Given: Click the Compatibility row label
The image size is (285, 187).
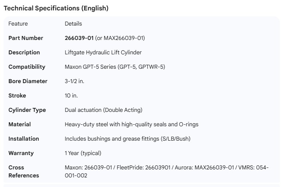Looking at the screenshot, I should (27, 67).
